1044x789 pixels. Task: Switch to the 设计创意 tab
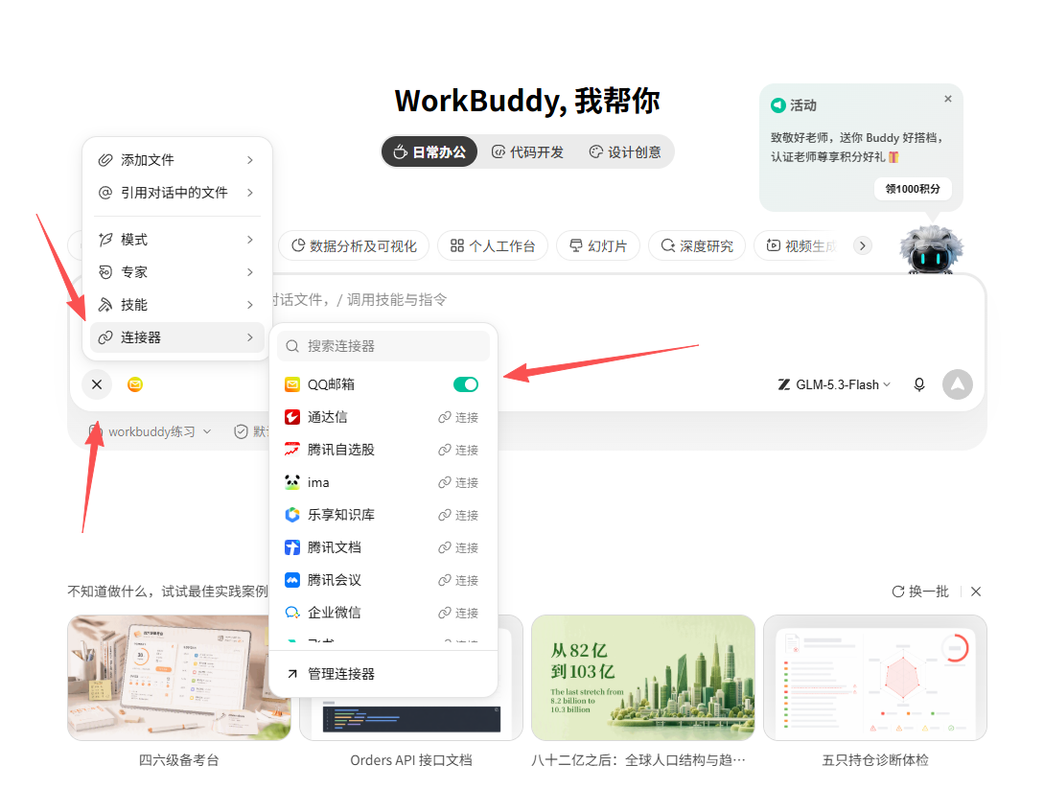pyautogui.click(x=625, y=152)
